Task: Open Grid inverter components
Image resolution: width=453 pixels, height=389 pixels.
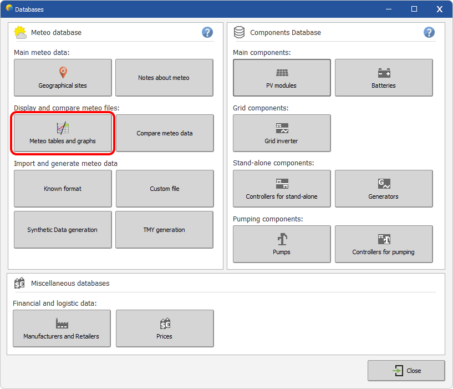Action: pyautogui.click(x=282, y=133)
